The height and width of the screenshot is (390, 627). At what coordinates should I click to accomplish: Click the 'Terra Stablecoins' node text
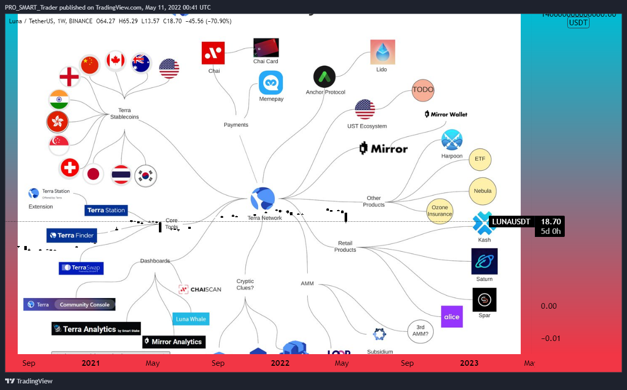(x=124, y=114)
